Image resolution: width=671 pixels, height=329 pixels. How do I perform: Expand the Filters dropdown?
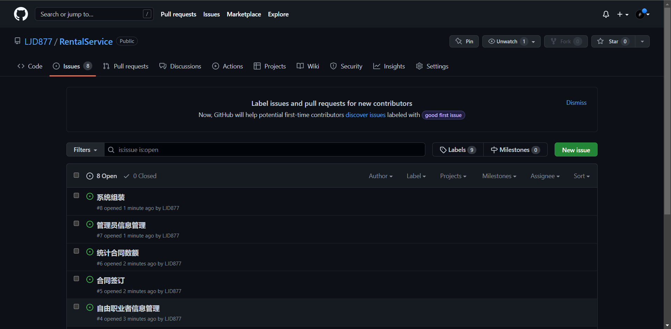pos(85,150)
